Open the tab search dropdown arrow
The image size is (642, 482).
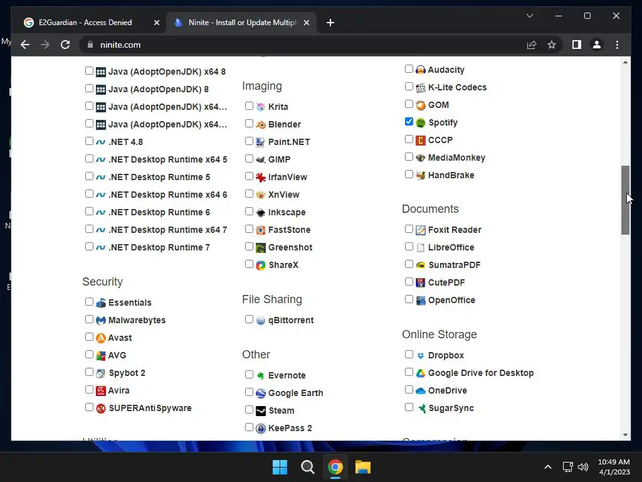[x=529, y=16]
